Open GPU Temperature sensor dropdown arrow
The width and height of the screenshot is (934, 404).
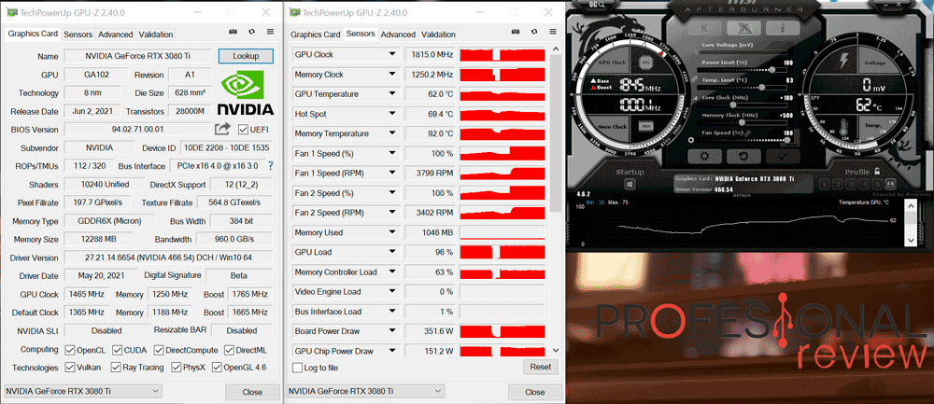392,94
